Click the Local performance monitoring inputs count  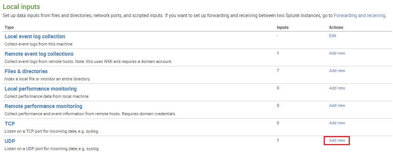point(278,88)
